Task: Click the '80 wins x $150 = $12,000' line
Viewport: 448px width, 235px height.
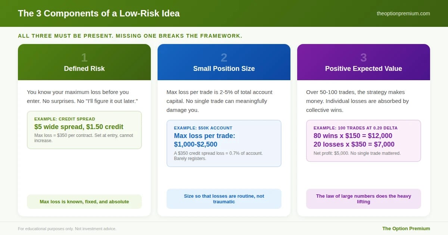Action: [x=353, y=136]
